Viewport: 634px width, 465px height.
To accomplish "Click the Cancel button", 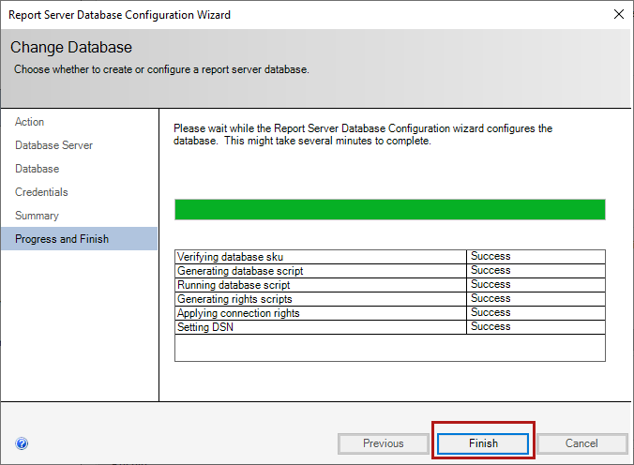I will tap(581, 443).
